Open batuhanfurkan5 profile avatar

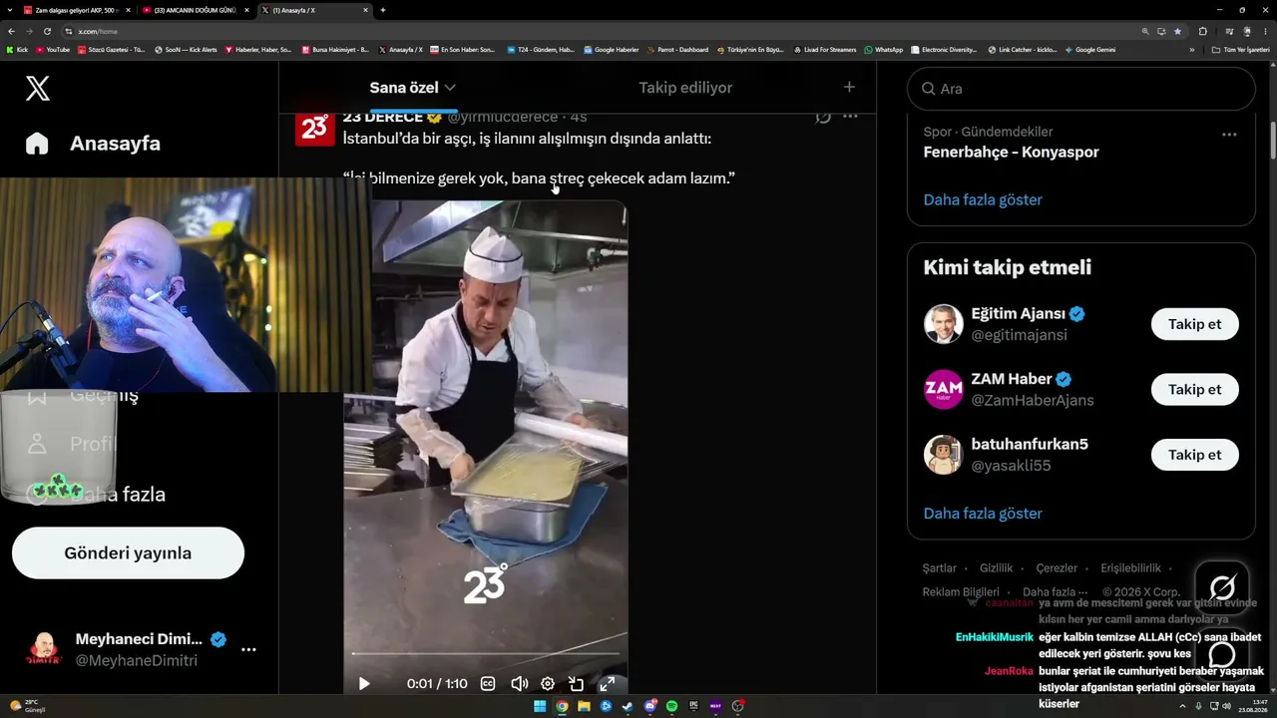(943, 455)
